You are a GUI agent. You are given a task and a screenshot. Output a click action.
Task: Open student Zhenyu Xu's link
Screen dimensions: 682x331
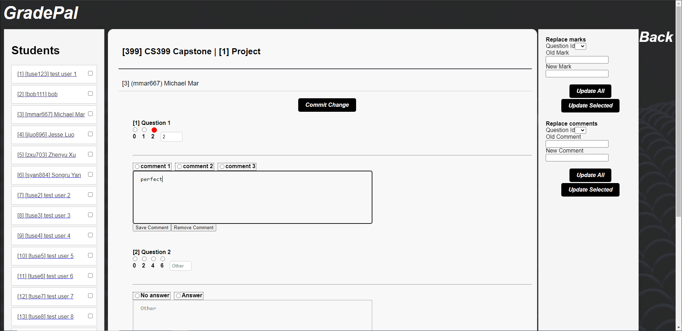click(x=47, y=155)
